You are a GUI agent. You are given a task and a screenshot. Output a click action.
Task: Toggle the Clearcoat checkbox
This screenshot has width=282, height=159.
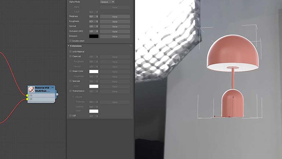(x=70, y=56)
